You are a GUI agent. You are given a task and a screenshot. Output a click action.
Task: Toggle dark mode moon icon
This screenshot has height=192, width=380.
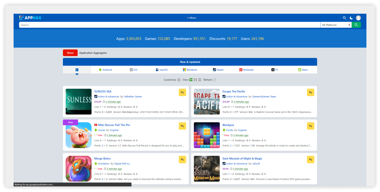pyautogui.click(x=351, y=18)
